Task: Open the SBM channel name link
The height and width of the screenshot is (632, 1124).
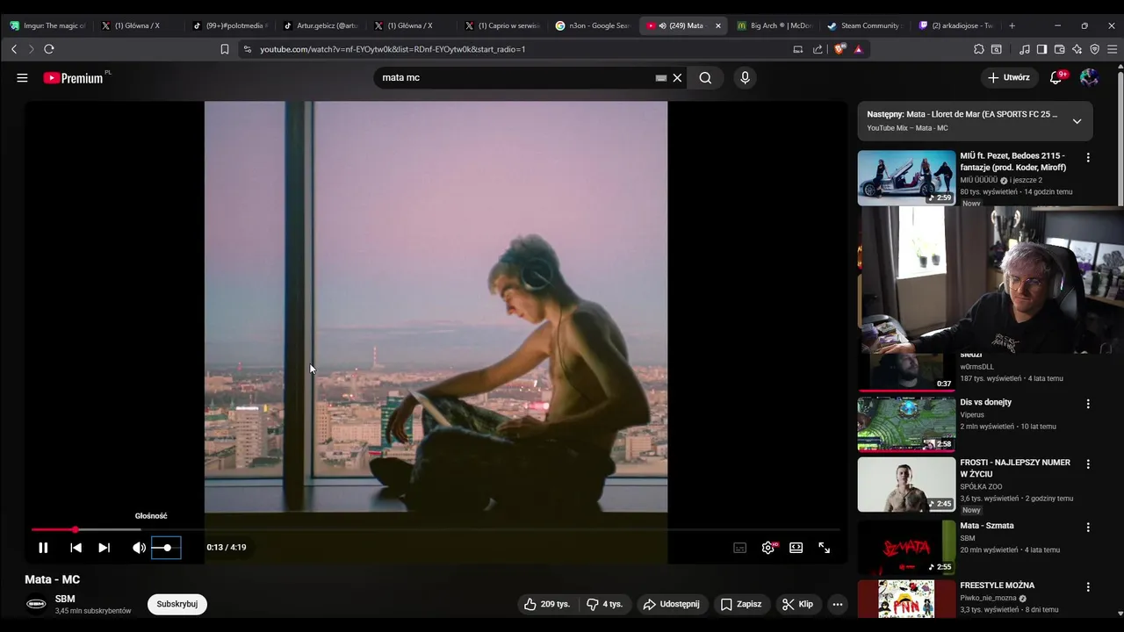Action: 65,599
